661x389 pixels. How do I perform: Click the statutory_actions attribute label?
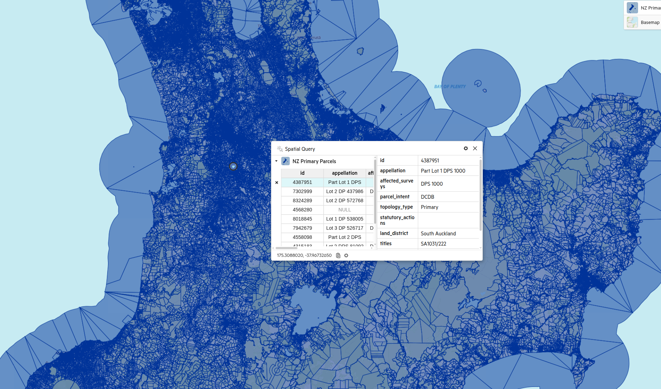tap(397, 220)
